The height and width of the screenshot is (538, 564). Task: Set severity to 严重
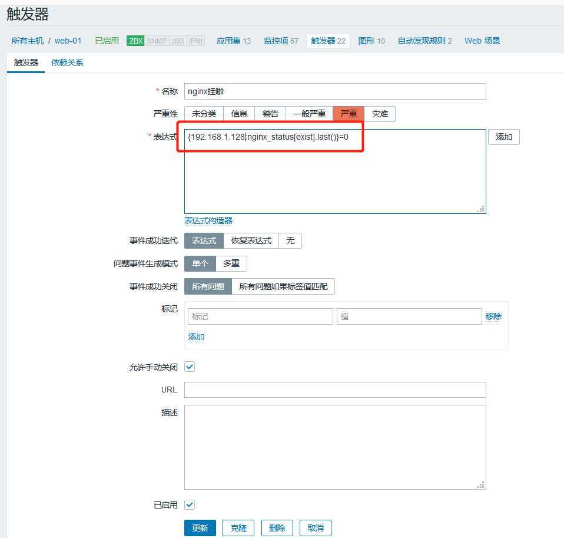click(349, 114)
